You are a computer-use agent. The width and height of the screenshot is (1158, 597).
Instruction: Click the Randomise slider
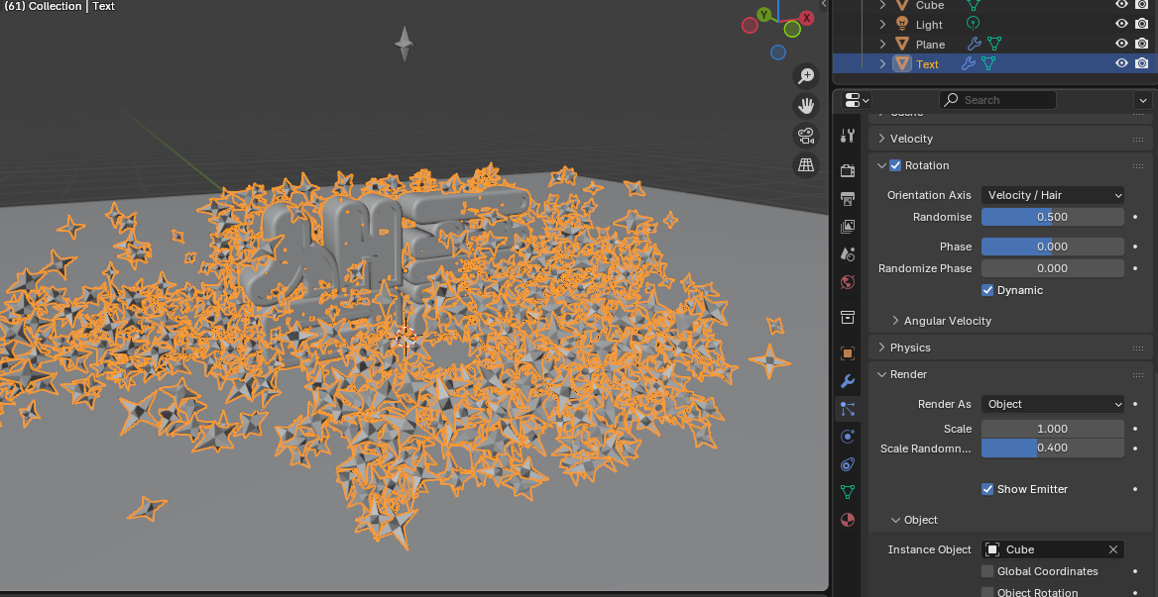point(1052,217)
